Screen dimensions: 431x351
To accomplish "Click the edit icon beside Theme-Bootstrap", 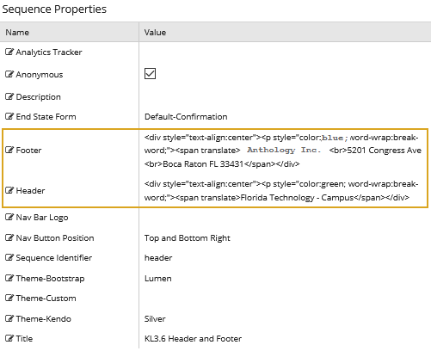I will pyautogui.click(x=9, y=278).
